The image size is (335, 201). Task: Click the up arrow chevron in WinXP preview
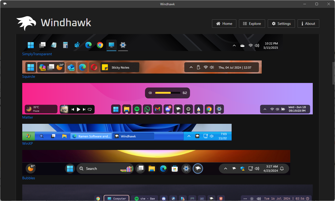189,136
